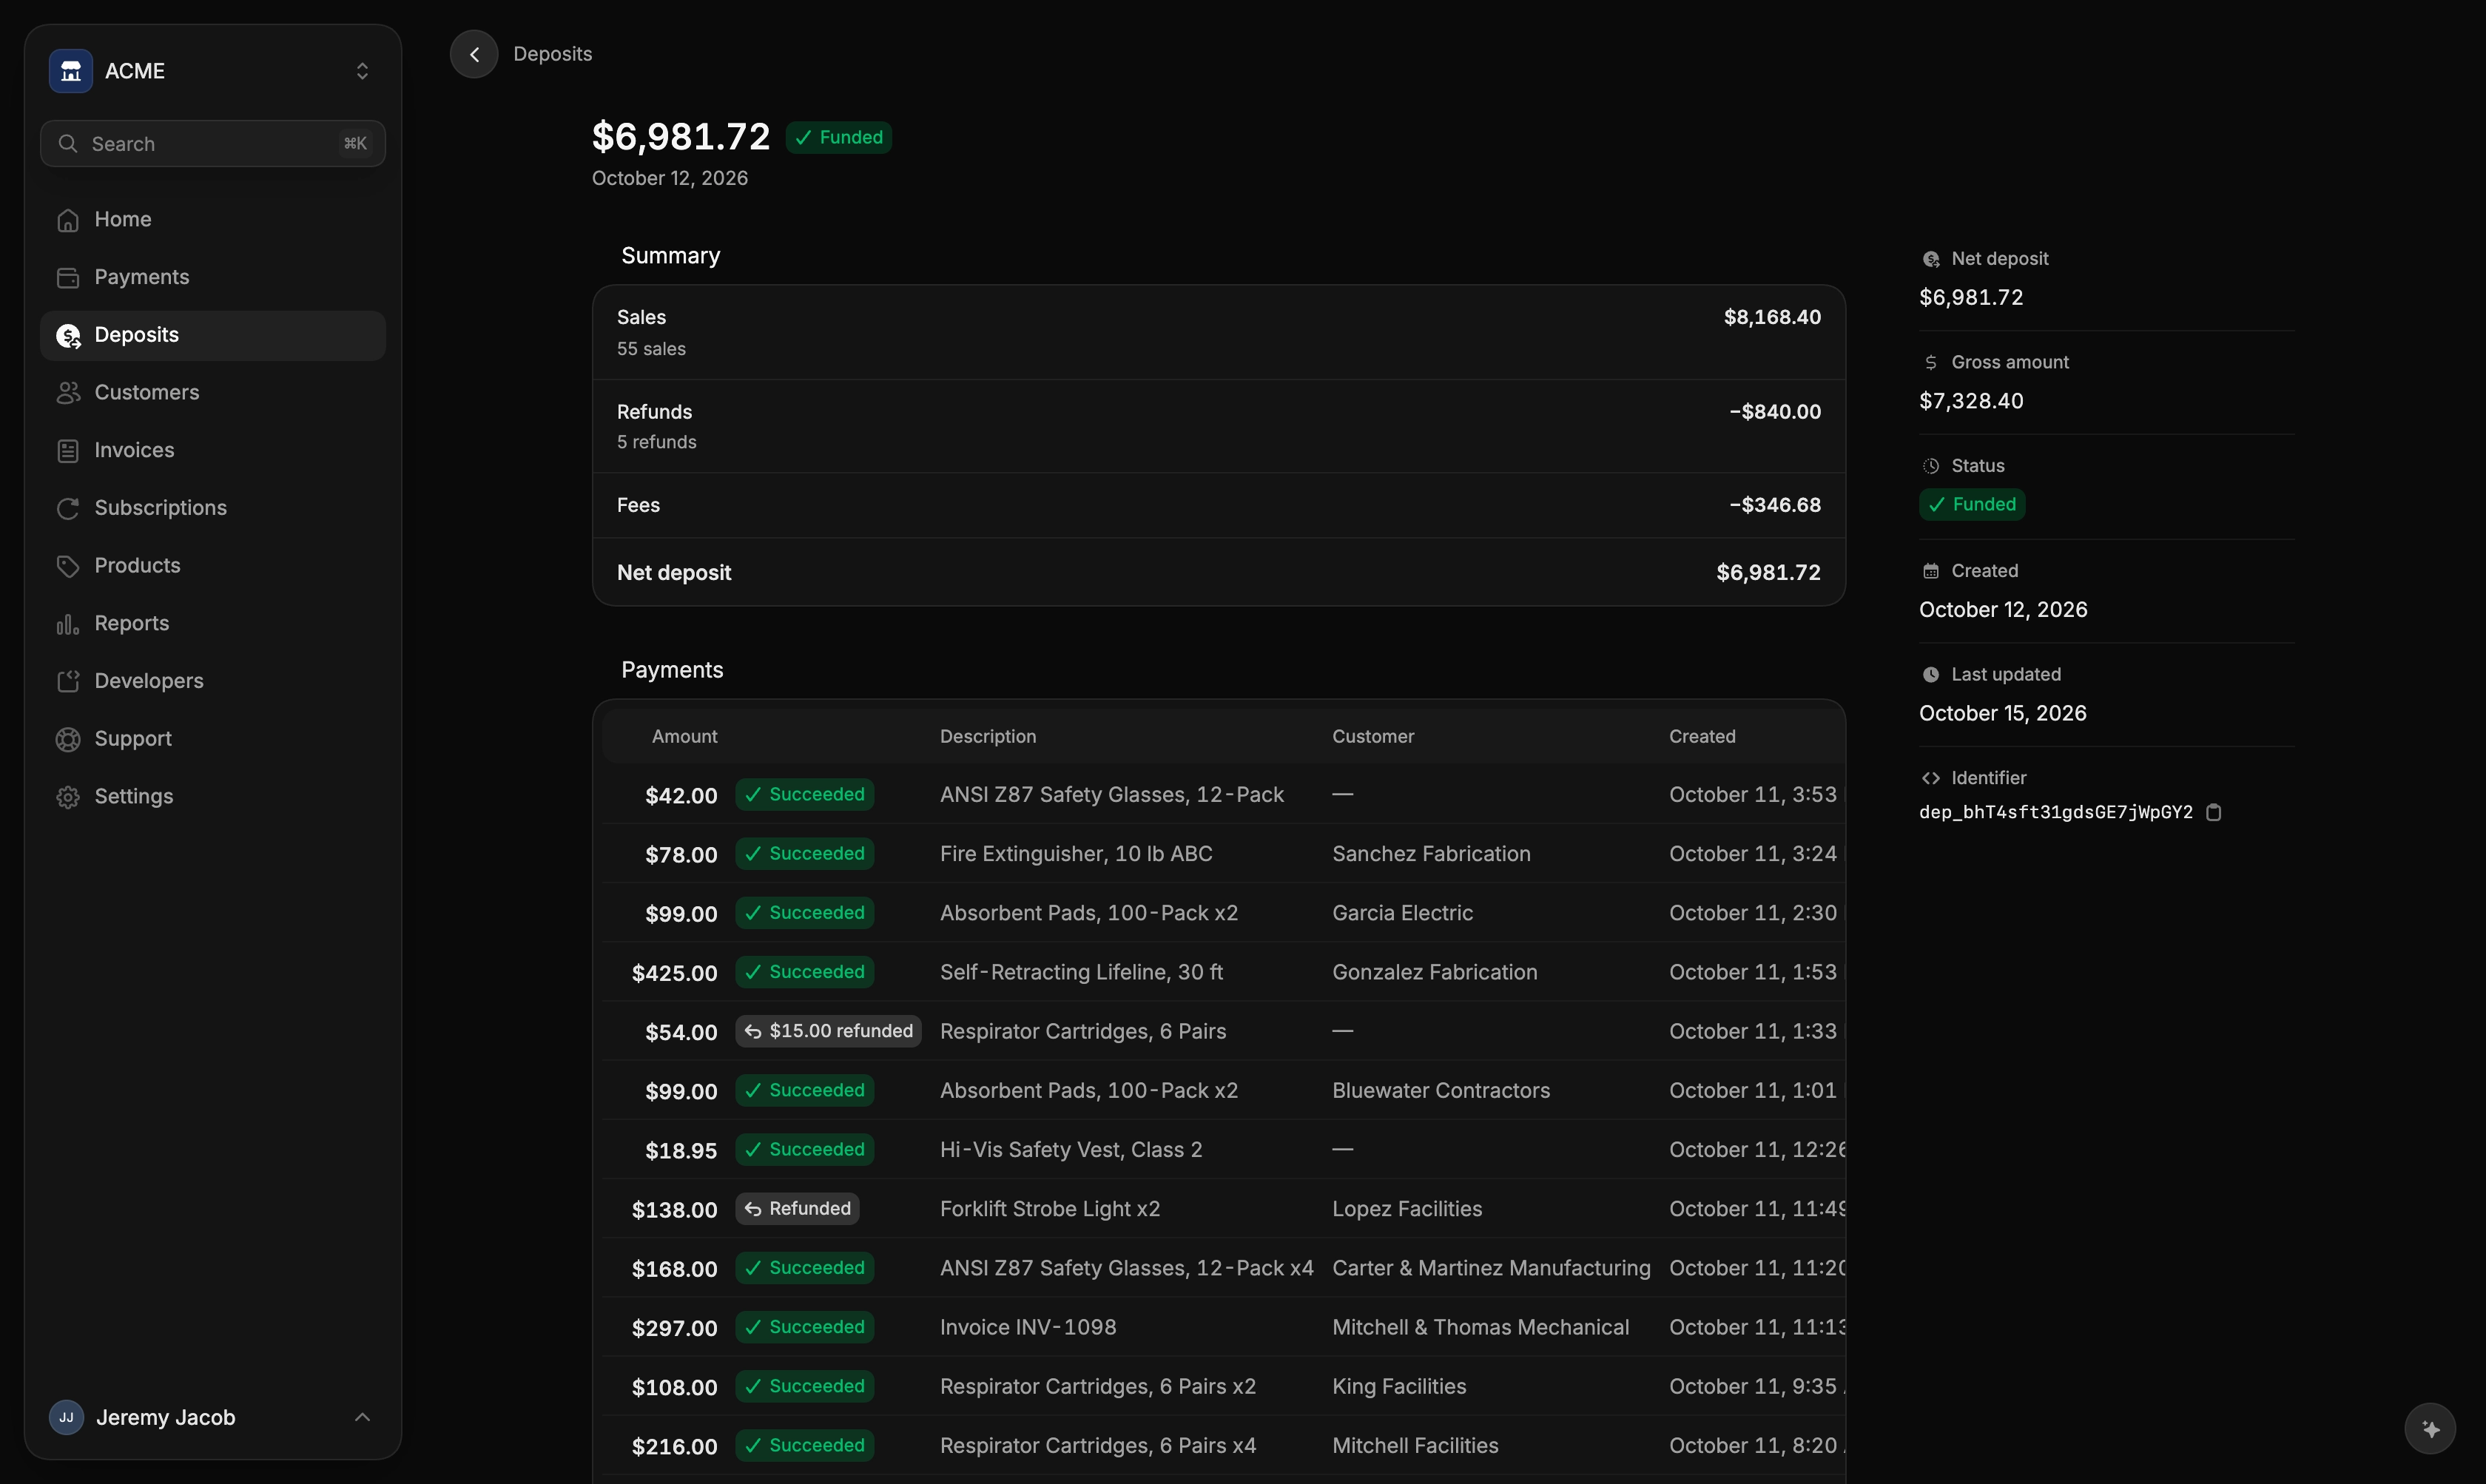Copy the deposit identifier to the clipboard
Viewport: 2486px width, 1484px height.
tap(2214, 812)
